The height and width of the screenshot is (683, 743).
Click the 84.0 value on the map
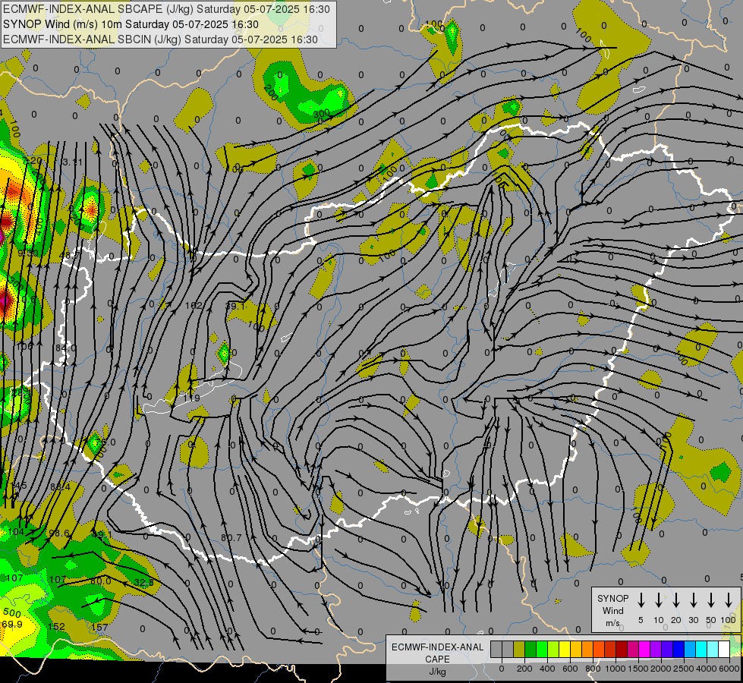[65, 348]
